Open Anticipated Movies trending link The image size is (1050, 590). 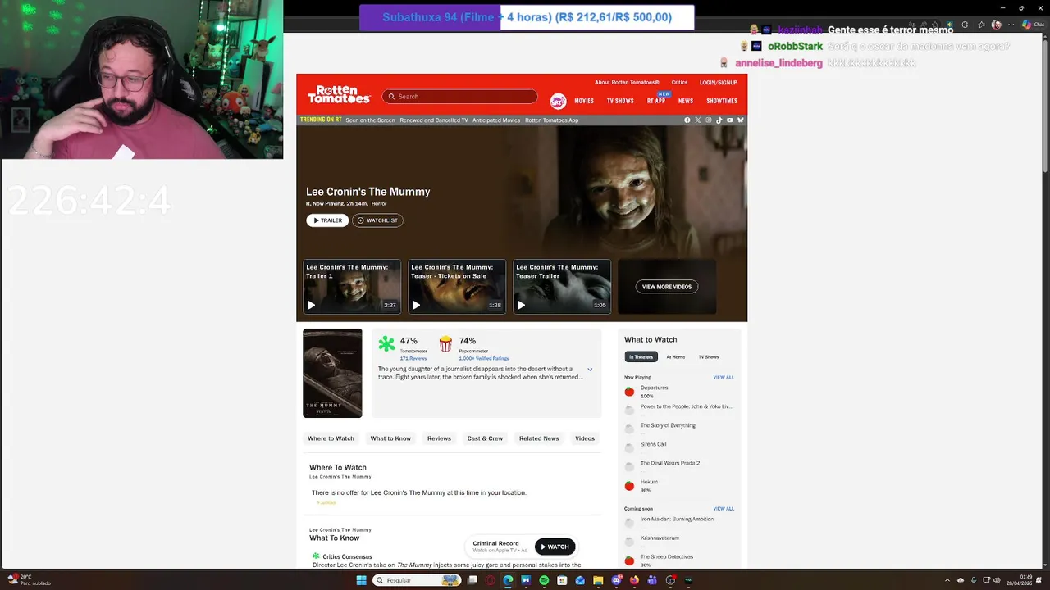tap(496, 120)
